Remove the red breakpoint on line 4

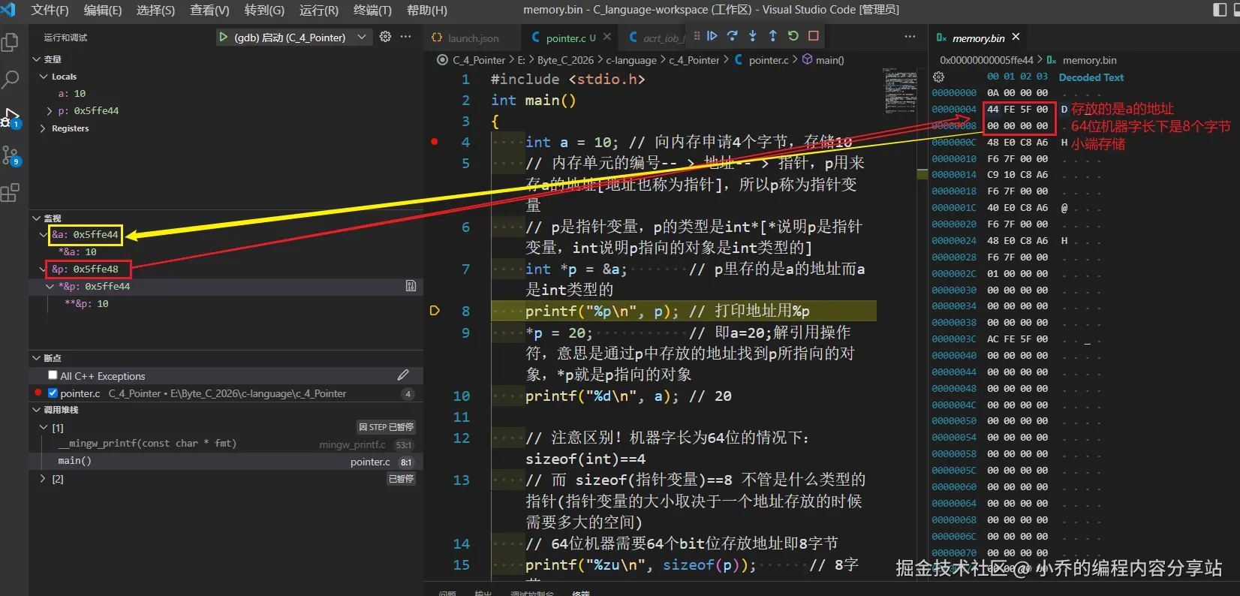pyautogui.click(x=435, y=142)
